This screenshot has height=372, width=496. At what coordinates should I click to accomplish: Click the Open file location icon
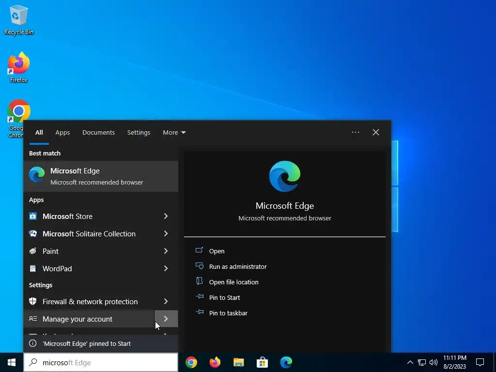point(199,281)
